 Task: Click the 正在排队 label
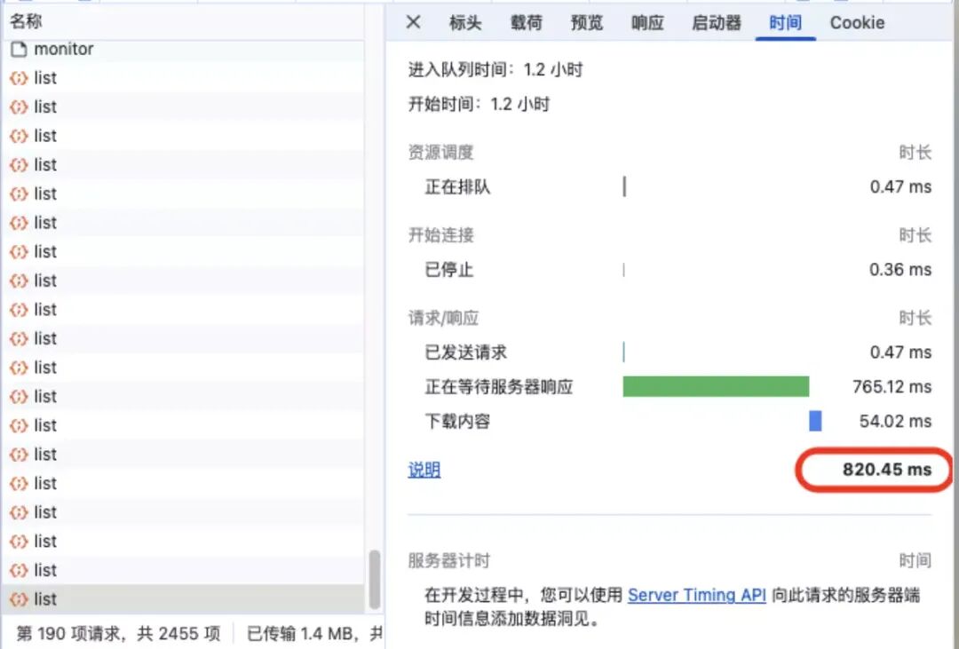coord(457,187)
